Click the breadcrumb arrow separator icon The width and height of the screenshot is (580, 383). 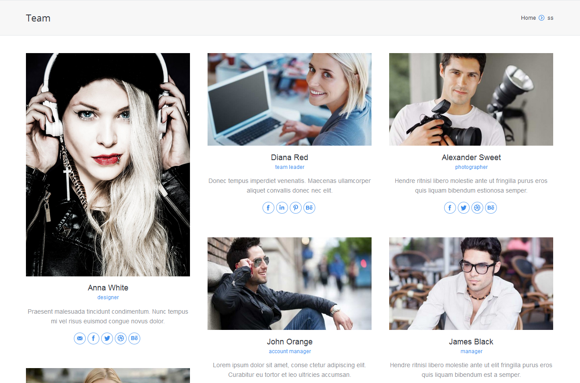click(x=541, y=18)
